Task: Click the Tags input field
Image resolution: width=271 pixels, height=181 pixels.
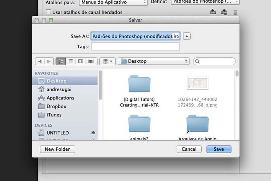Action: (x=135, y=47)
